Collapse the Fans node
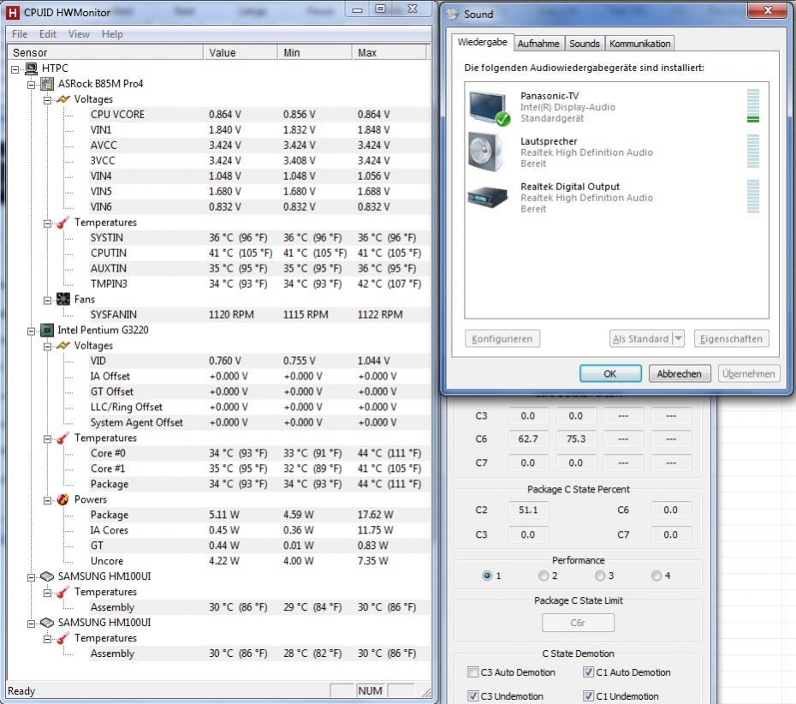 point(47,301)
